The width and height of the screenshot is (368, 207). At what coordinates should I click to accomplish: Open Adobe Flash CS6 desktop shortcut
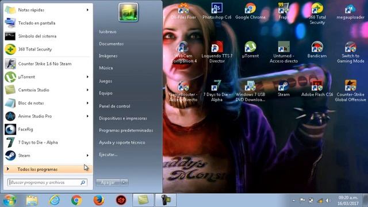click(x=317, y=89)
